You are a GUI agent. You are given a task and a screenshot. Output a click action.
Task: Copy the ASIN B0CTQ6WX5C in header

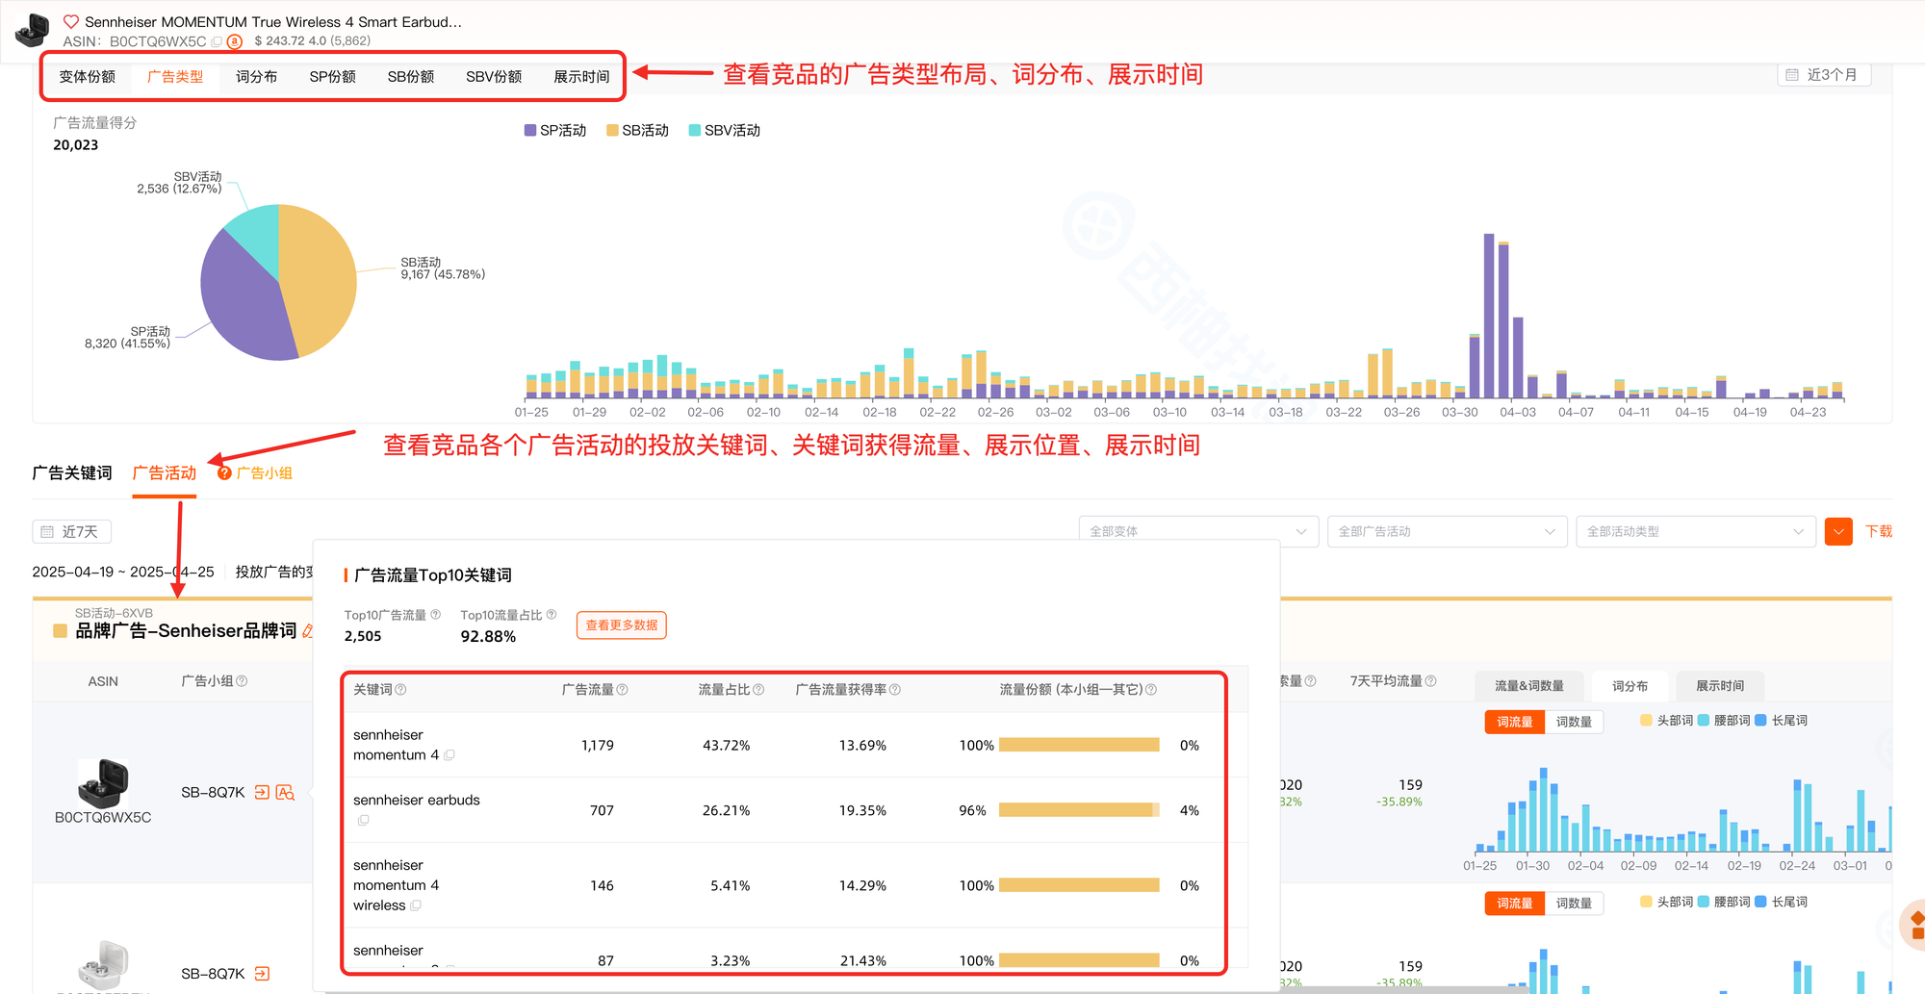tap(217, 41)
